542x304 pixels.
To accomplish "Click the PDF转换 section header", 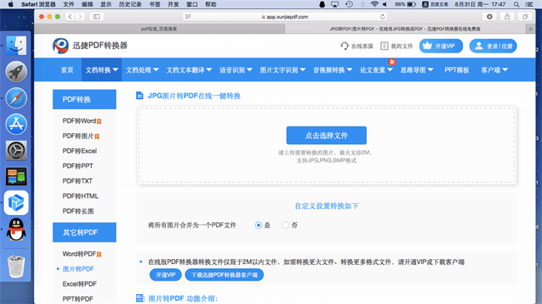I will [84, 99].
